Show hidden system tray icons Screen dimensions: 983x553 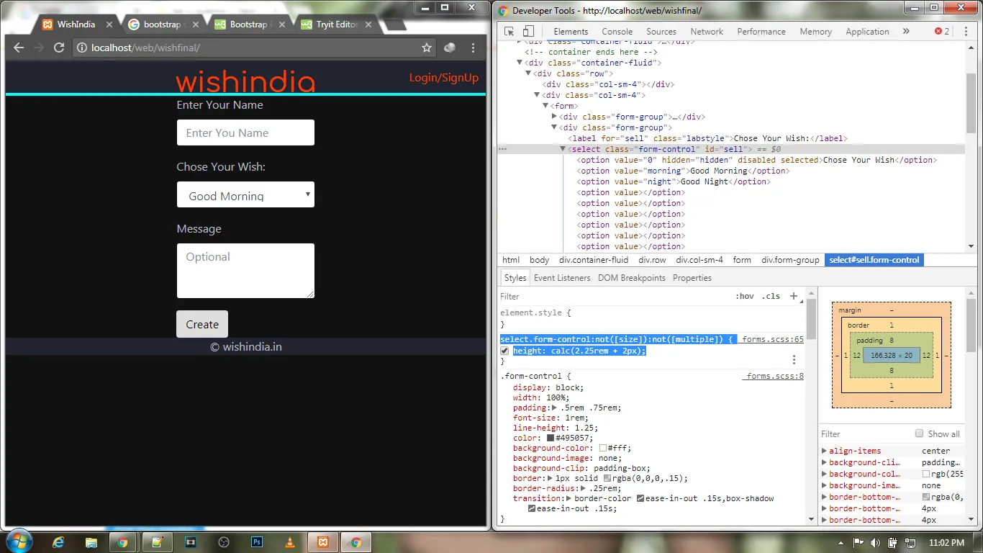(x=841, y=542)
